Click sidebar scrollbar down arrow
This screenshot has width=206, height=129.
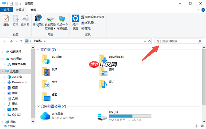(x=33, y=122)
